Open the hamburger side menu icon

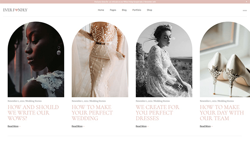tap(245, 10)
